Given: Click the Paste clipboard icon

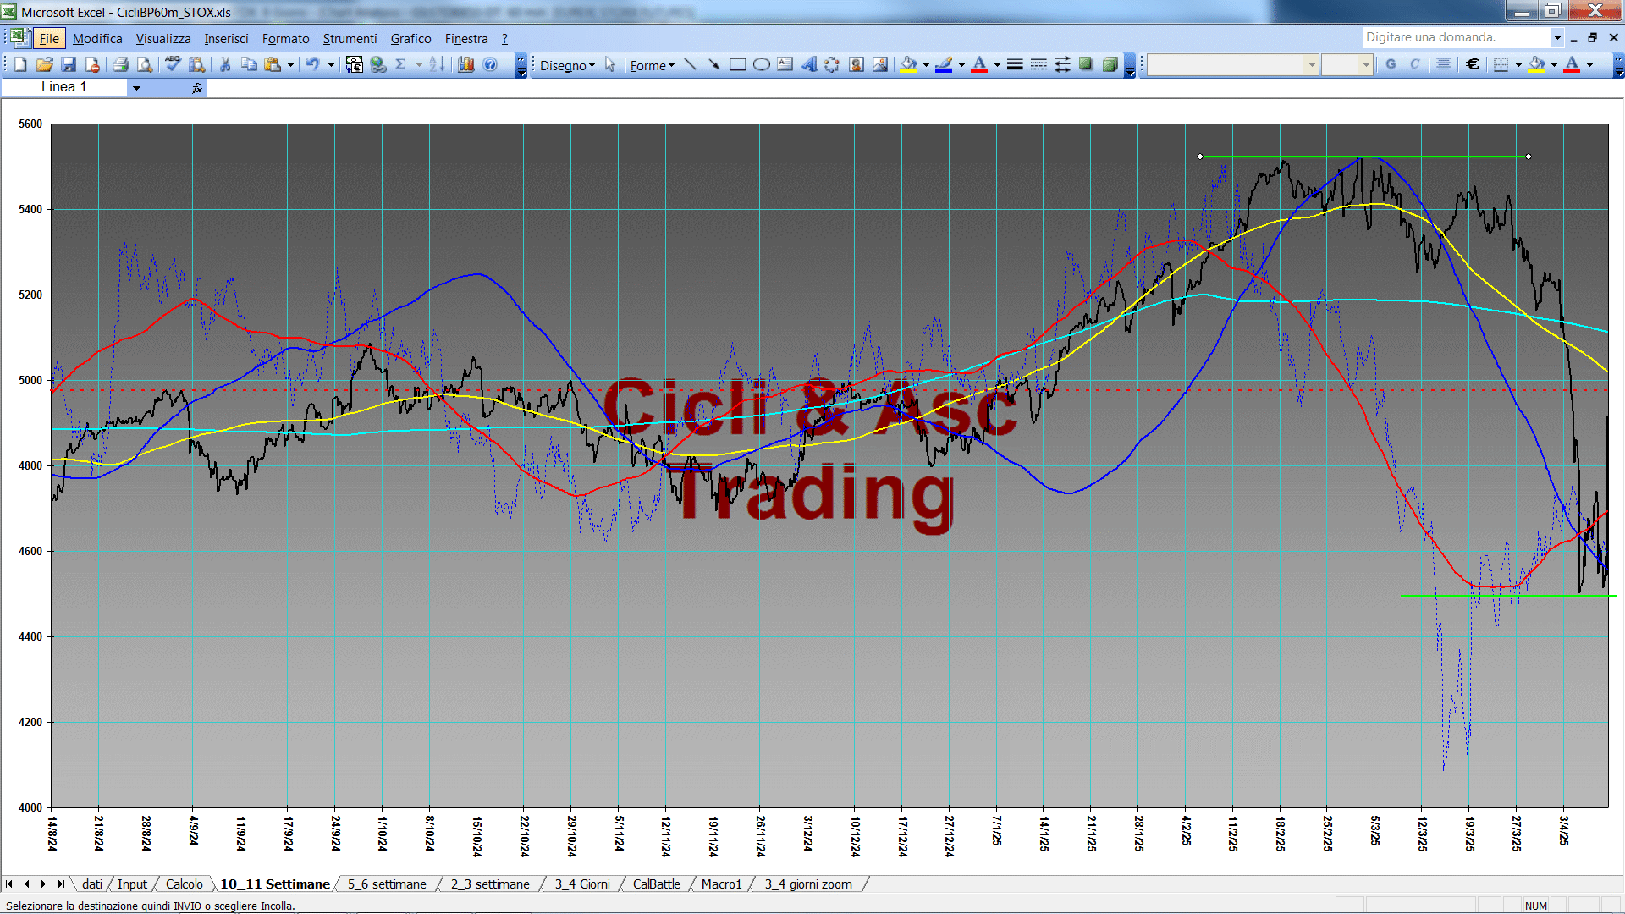Looking at the screenshot, I should point(273,64).
